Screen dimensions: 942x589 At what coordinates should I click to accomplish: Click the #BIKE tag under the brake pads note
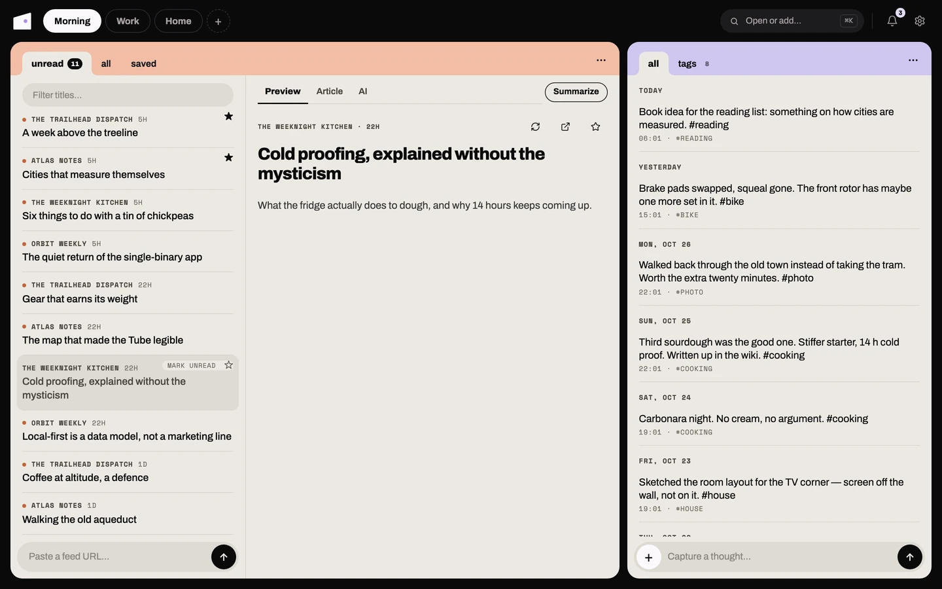pos(687,215)
